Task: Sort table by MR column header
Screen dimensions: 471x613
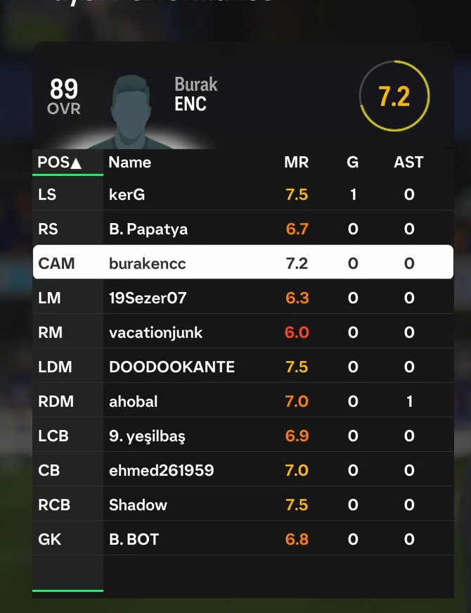Action: [297, 163]
